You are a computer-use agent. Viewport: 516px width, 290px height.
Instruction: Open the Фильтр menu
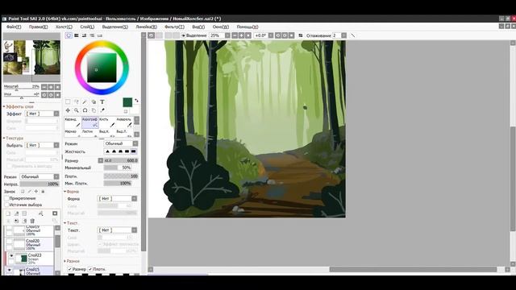point(174,27)
